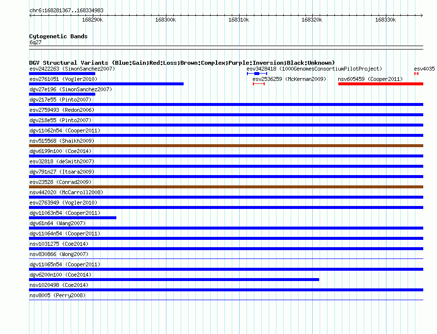Screen dimensions: 437x334
Task: Open variant nsv442020 (McCarroll2008) label
Action: 66,192
